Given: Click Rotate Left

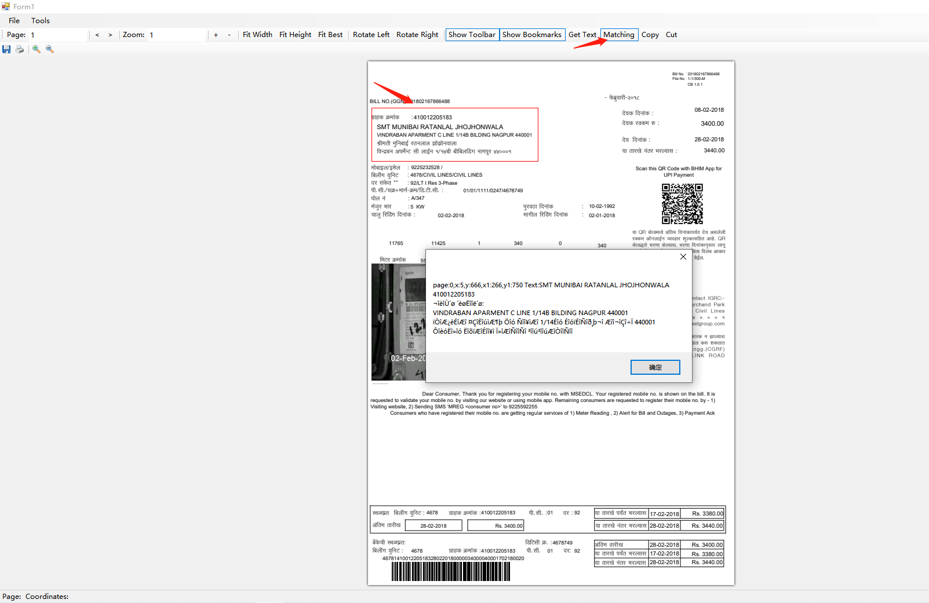Looking at the screenshot, I should [371, 34].
